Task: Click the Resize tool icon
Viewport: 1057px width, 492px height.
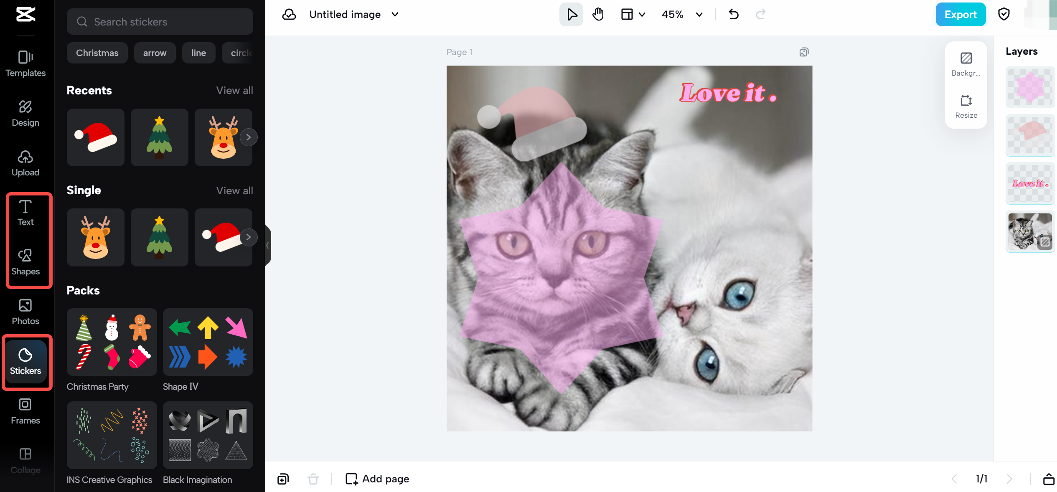Action: tap(966, 106)
